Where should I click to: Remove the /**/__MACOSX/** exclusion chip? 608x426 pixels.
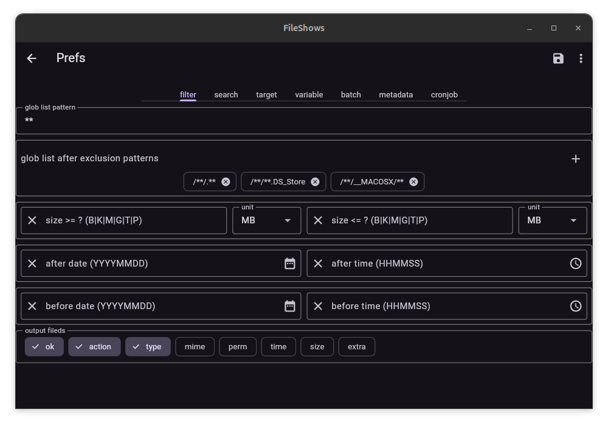point(413,182)
